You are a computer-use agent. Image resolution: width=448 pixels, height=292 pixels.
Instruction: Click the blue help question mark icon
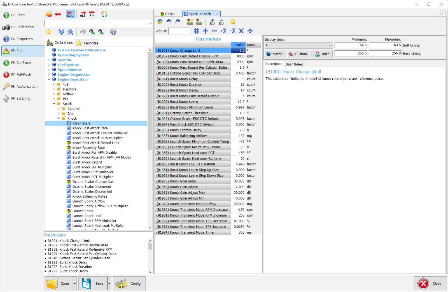pos(113,32)
